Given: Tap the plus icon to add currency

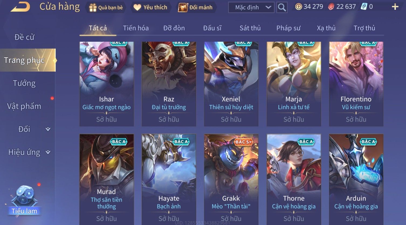Looking at the screenshot, I should (395, 7).
